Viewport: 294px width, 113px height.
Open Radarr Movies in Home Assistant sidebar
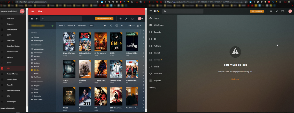click(x=12, y=74)
